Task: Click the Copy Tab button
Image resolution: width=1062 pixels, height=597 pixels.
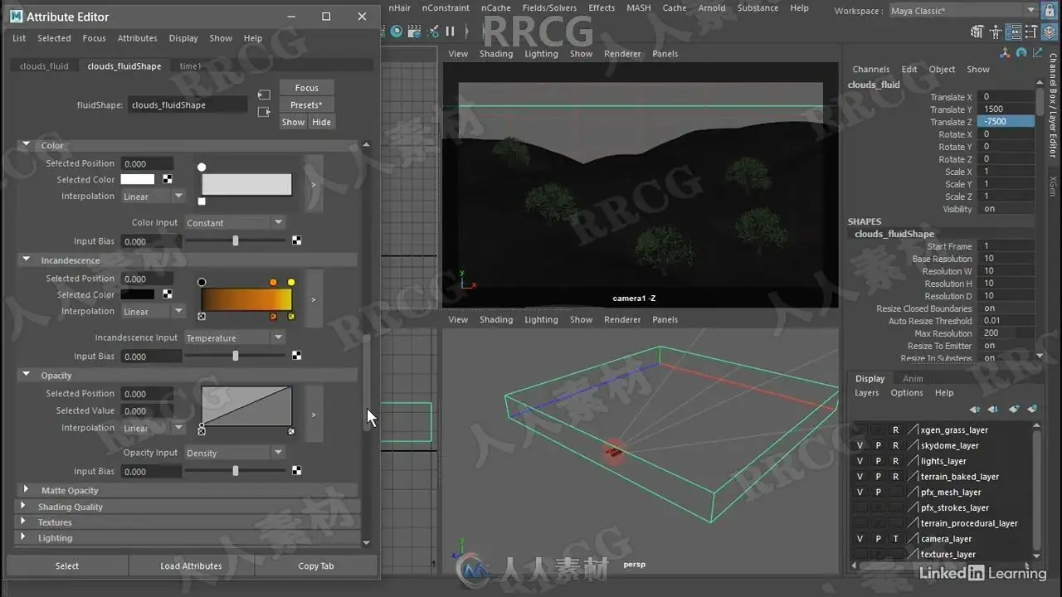Action: tap(315, 565)
